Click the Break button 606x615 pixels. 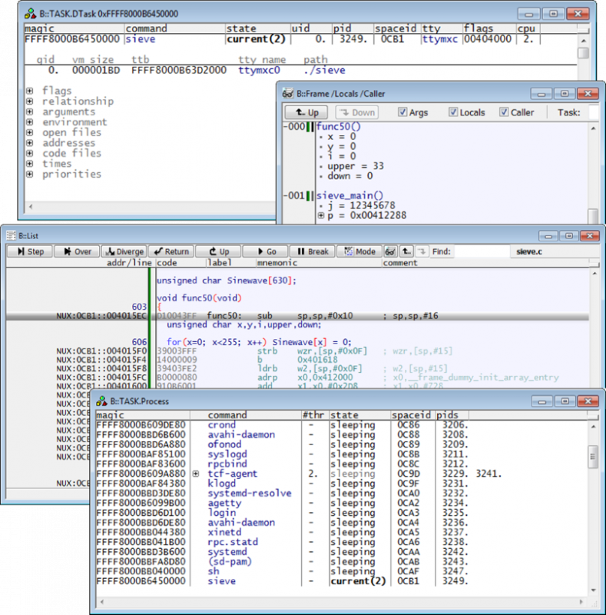[313, 251]
